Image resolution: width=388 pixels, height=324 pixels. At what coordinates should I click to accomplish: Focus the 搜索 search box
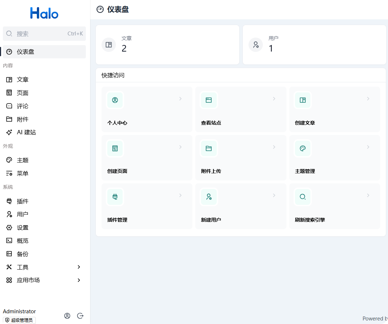[x=39, y=34]
